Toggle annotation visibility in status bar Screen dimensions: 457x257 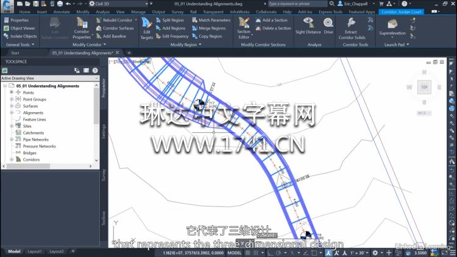pos(328,253)
